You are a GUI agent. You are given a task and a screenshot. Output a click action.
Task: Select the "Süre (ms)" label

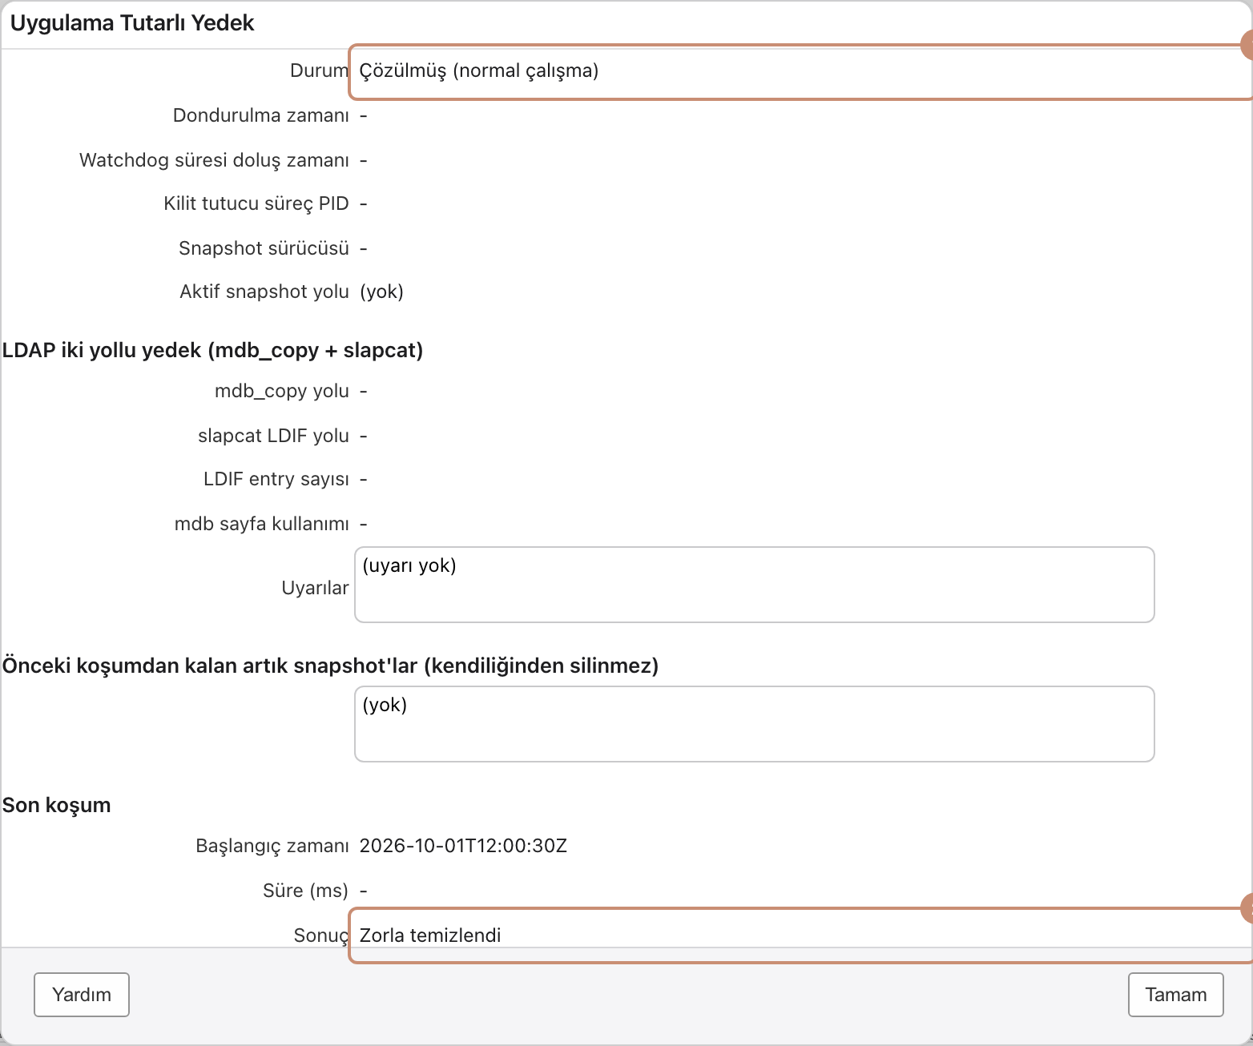point(305,891)
